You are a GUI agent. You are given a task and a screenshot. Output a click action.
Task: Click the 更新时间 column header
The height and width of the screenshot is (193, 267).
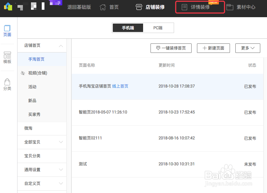(167, 65)
